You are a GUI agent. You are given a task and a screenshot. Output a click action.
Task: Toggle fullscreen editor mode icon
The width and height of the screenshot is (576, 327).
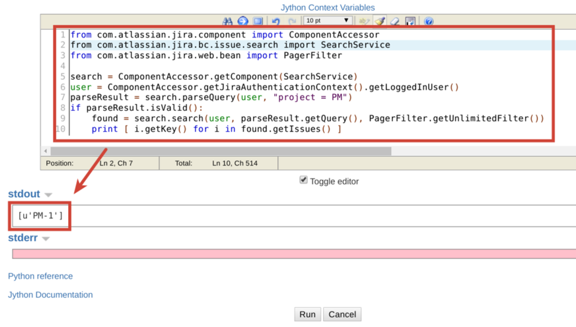(x=258, y=21)
